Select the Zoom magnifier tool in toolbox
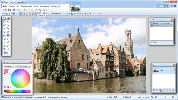Image resolution: width=178 pixels, height=100 pixels. click(x=8, y=28)
